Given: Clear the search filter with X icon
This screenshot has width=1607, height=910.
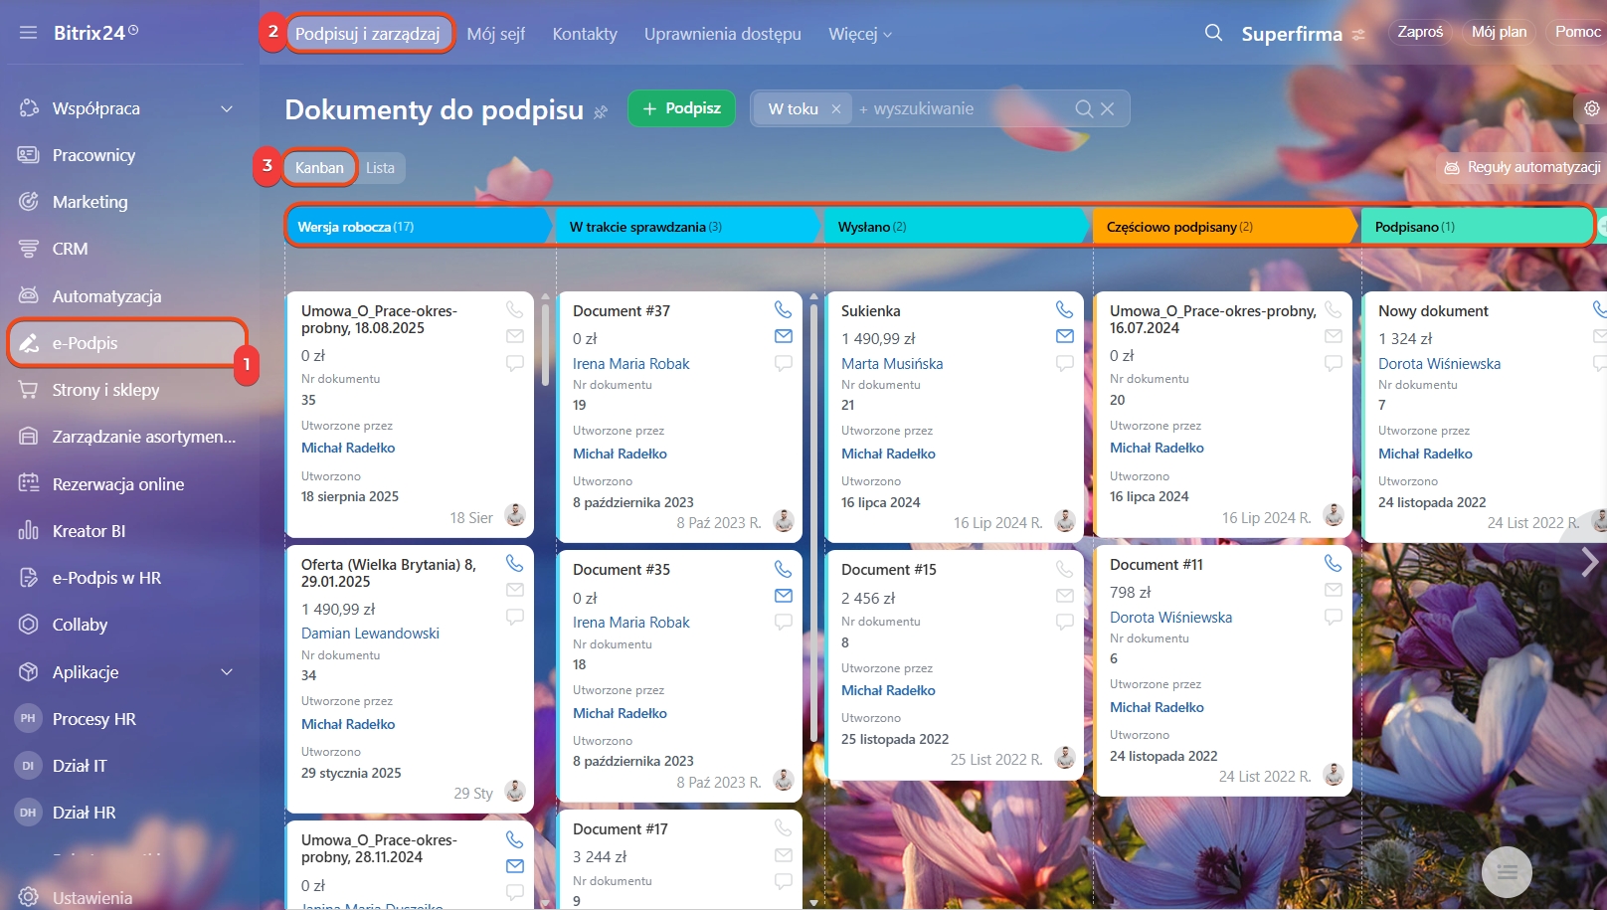Looking at the screenshot, I should tap(1107, 108).
